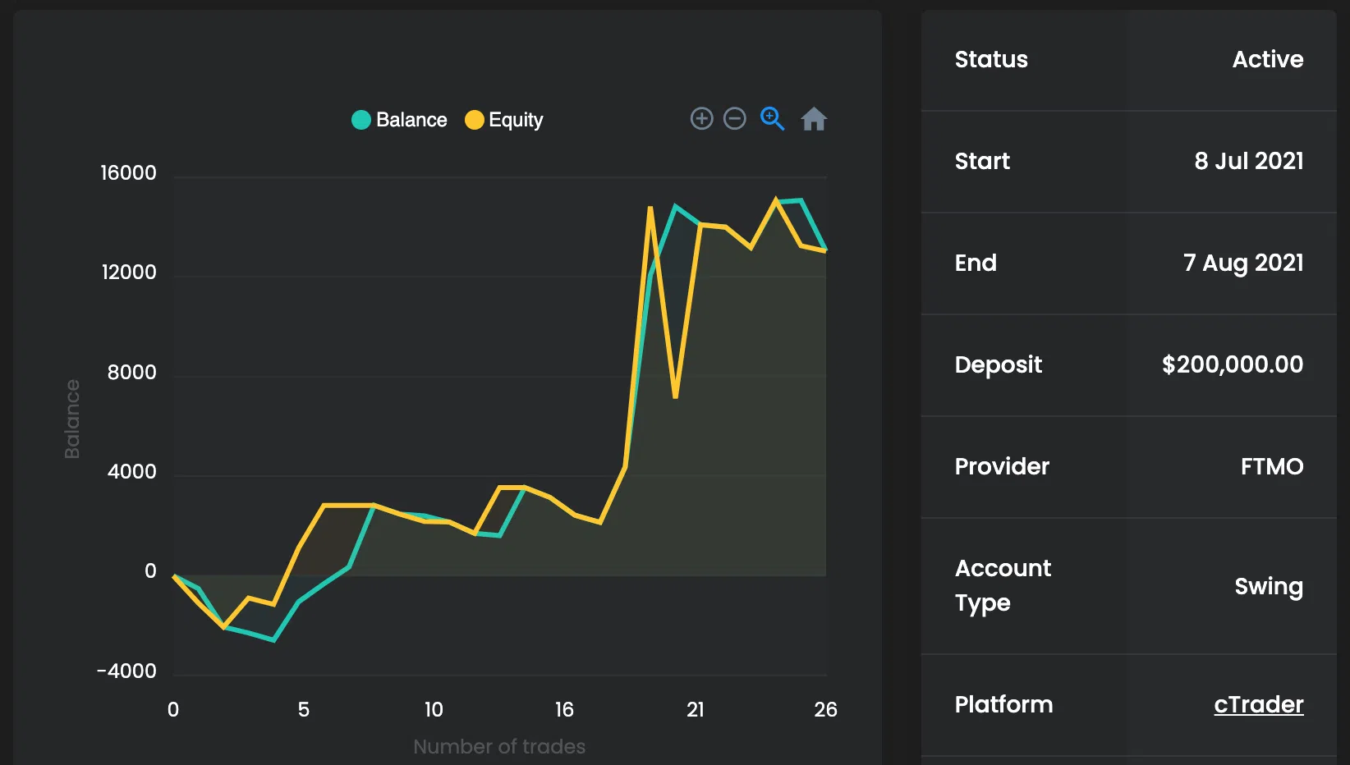This screenshot has width=1350, height=765.
Task: Select the end date 7 Aug 2021
Action: tap(1242, 263)
